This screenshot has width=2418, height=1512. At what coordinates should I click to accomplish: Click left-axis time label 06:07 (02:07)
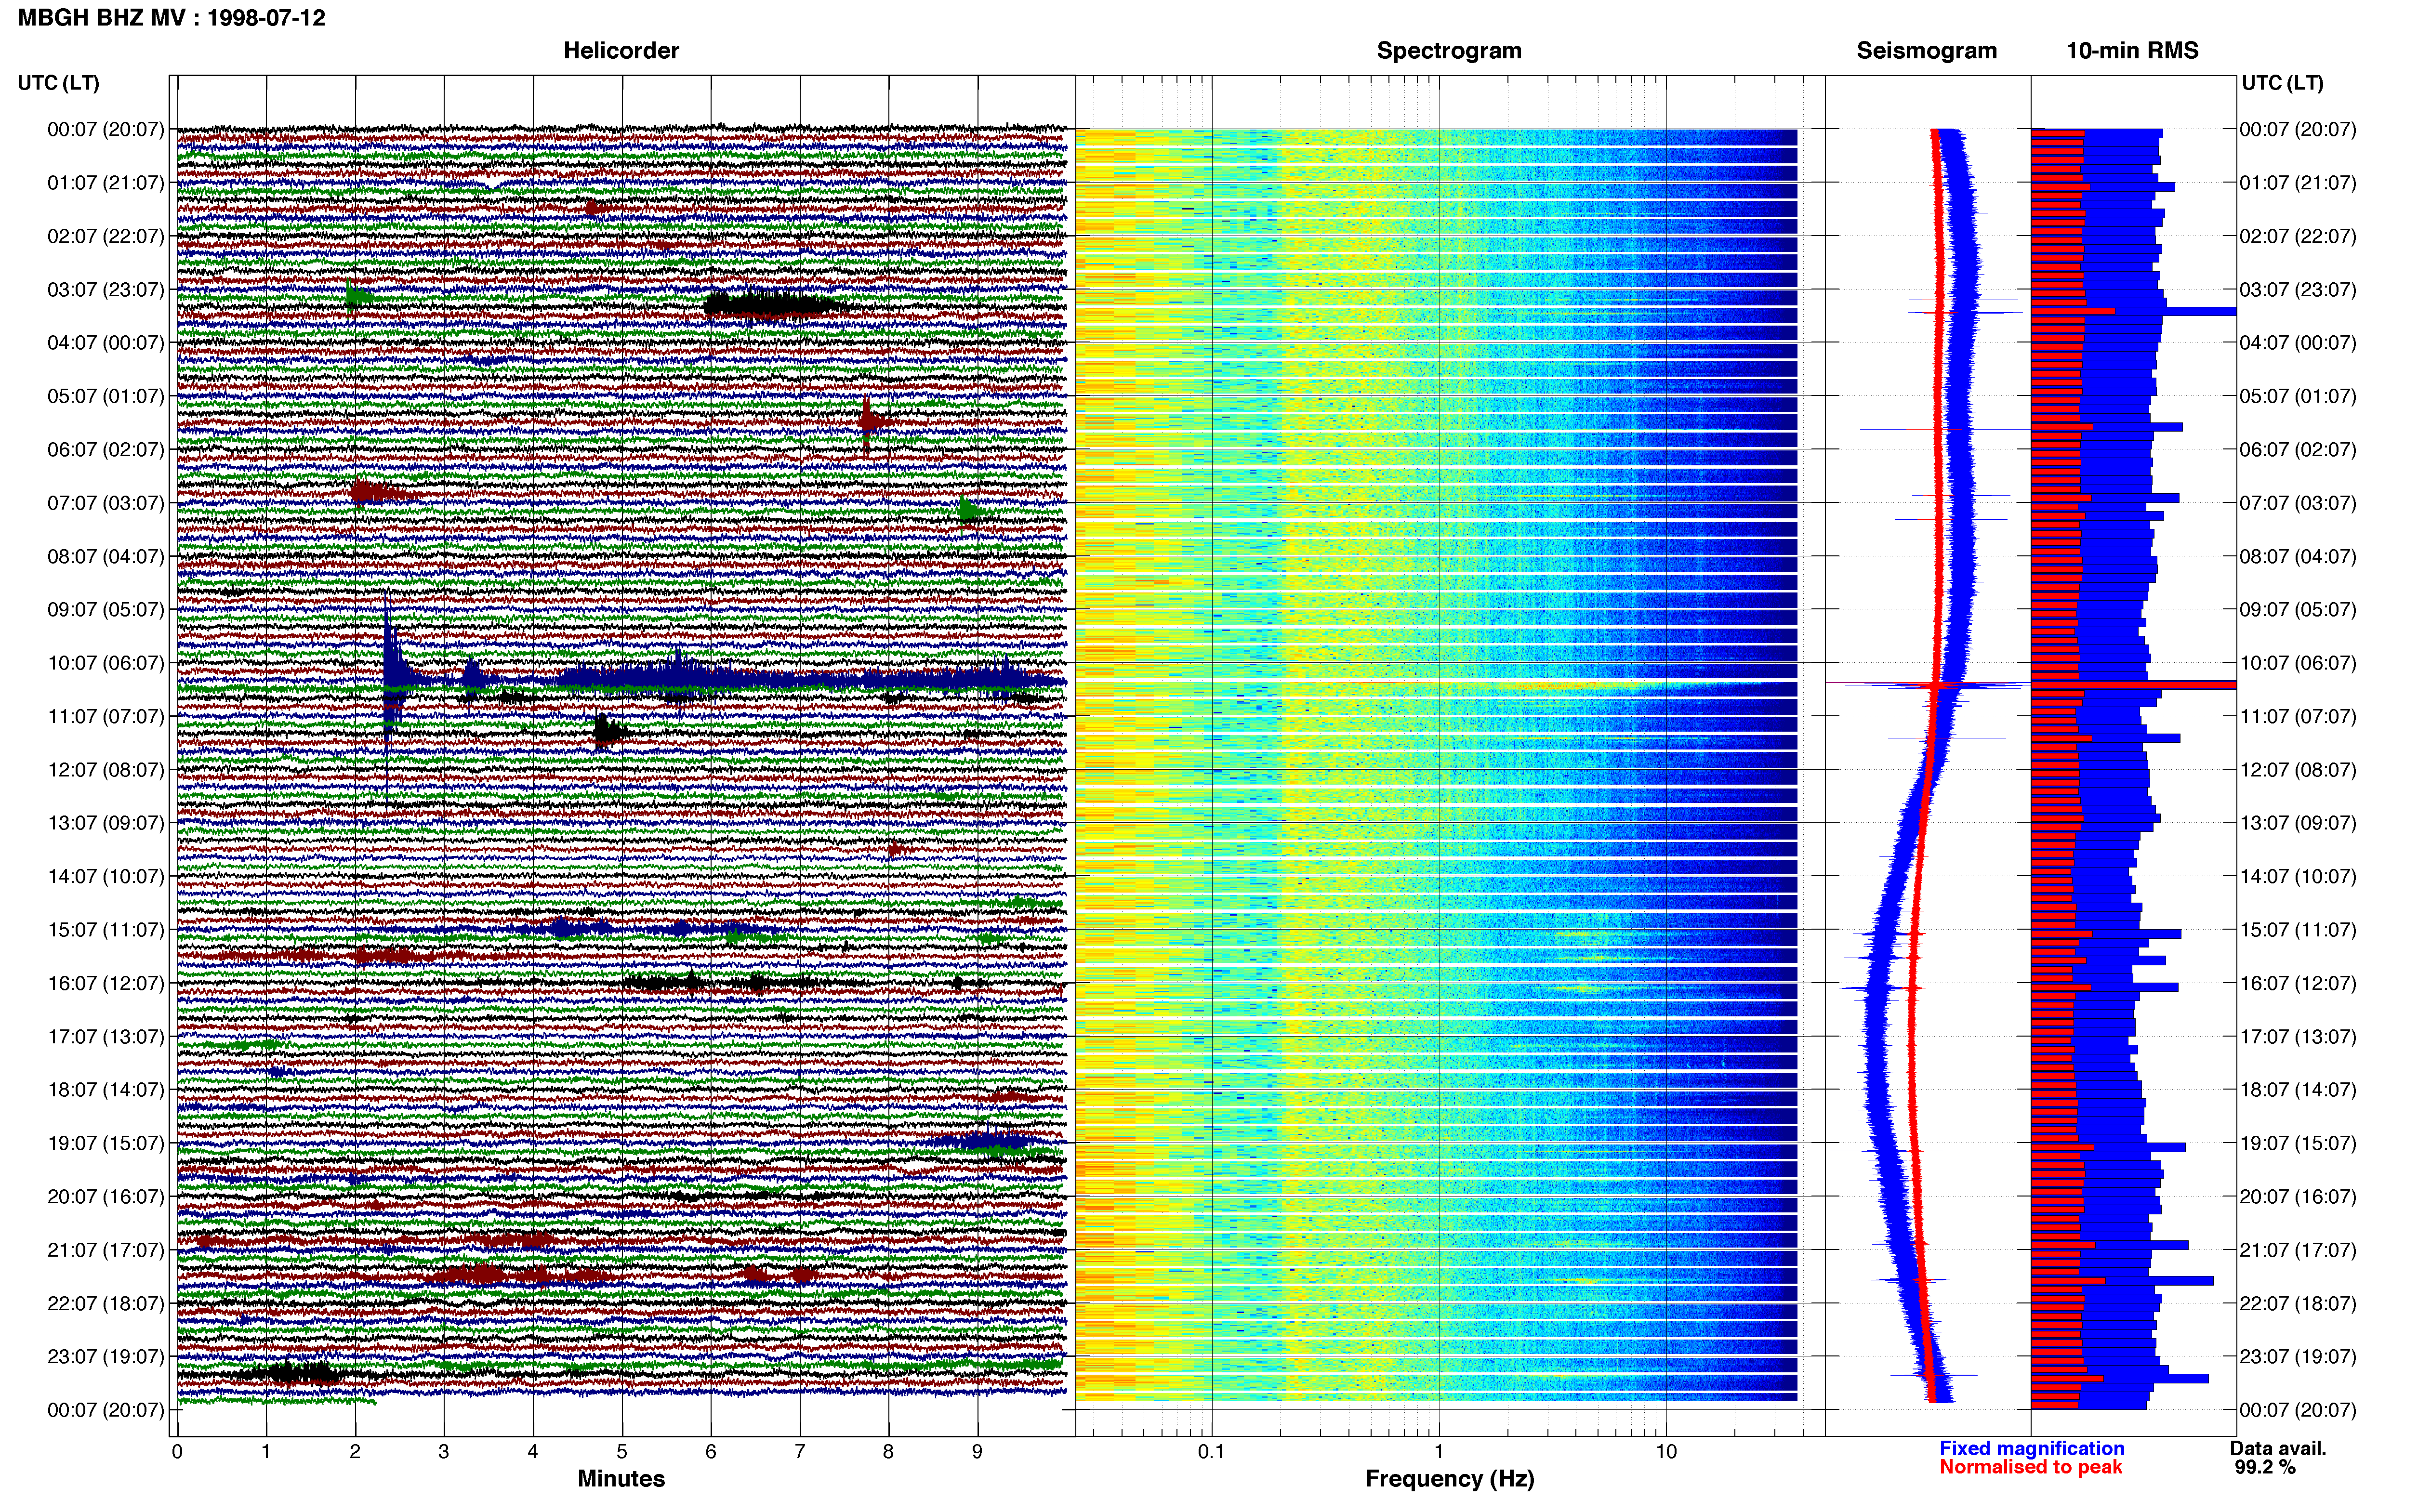pos(106,450)
